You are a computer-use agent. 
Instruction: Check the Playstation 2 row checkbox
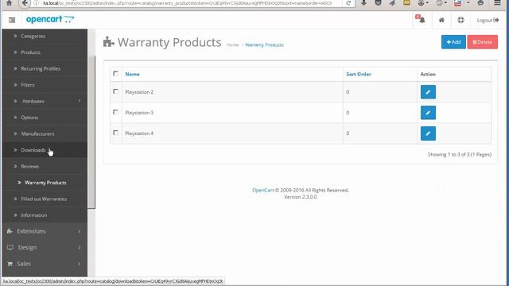tap(115, 91)
